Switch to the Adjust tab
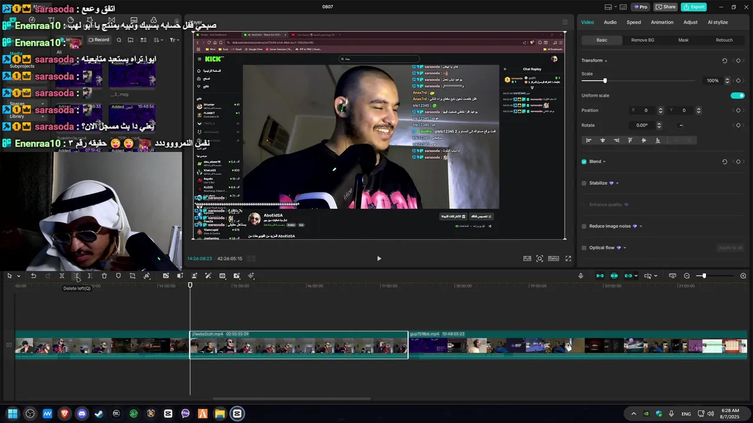The image size is (753, 423). [691, 22]
